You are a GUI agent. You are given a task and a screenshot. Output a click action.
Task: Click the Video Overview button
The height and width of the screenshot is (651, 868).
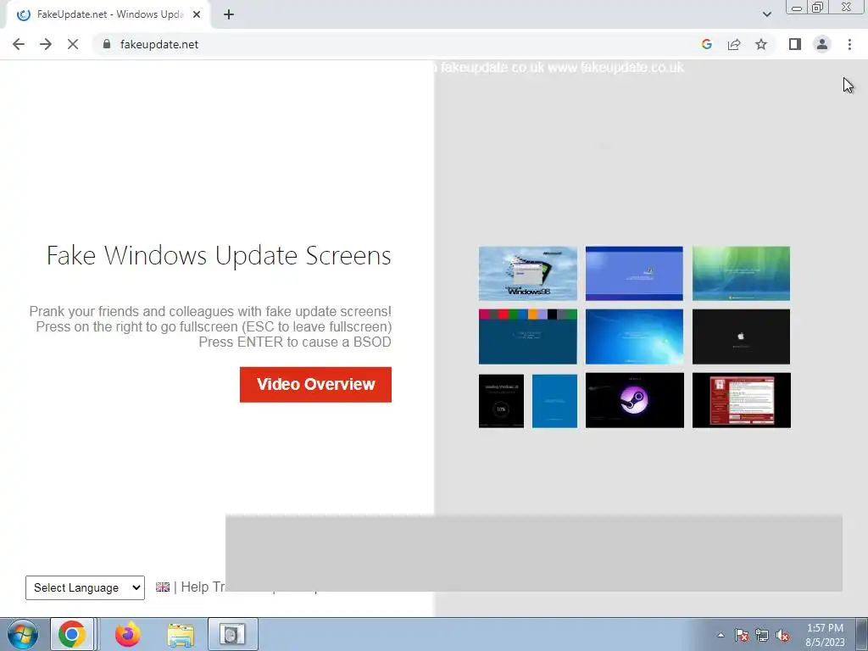(315, 384)
